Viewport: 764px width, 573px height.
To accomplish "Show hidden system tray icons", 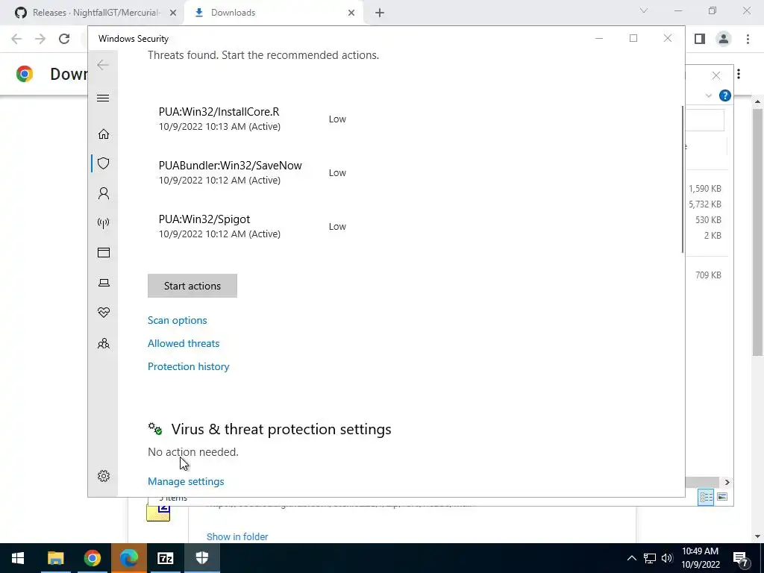I will tap(631, 558).
